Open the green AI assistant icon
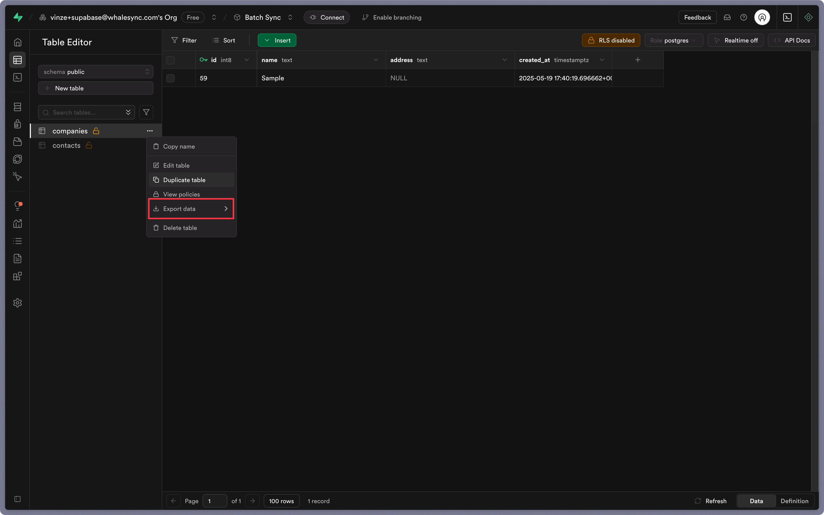 pyautogui.click(x=808, y=17)
